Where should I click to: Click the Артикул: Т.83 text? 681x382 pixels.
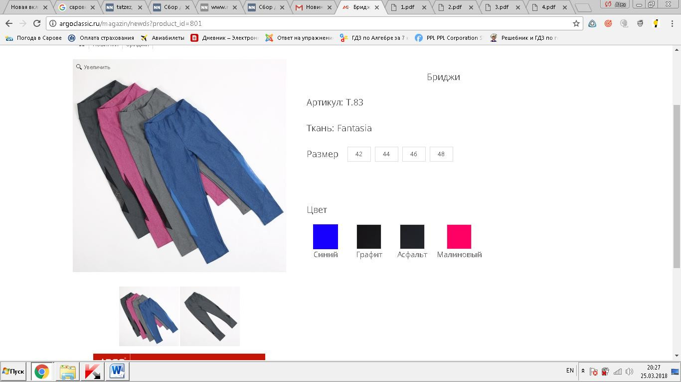335,102
